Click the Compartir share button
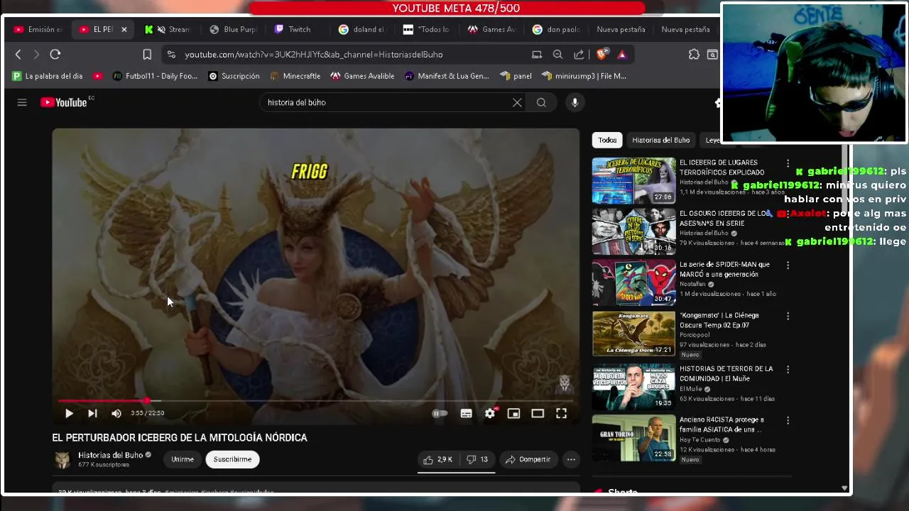The width and height of the screenshot is (909, 511). 528,459
